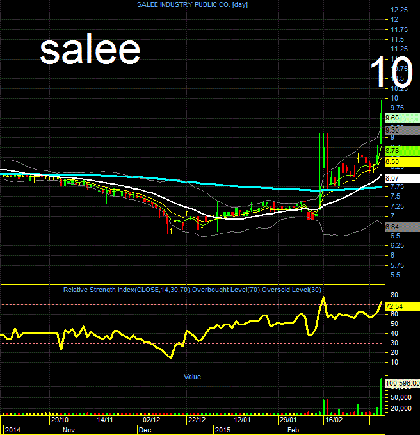Click the 60 level on RSI axis
This screenshot has height=435, width=420.
tap(394, 314)
